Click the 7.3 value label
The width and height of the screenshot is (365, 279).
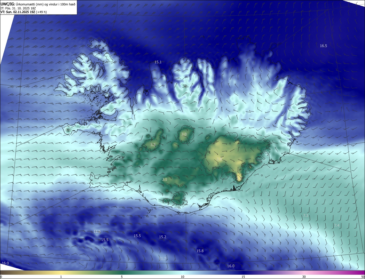[x=306, y=216]
